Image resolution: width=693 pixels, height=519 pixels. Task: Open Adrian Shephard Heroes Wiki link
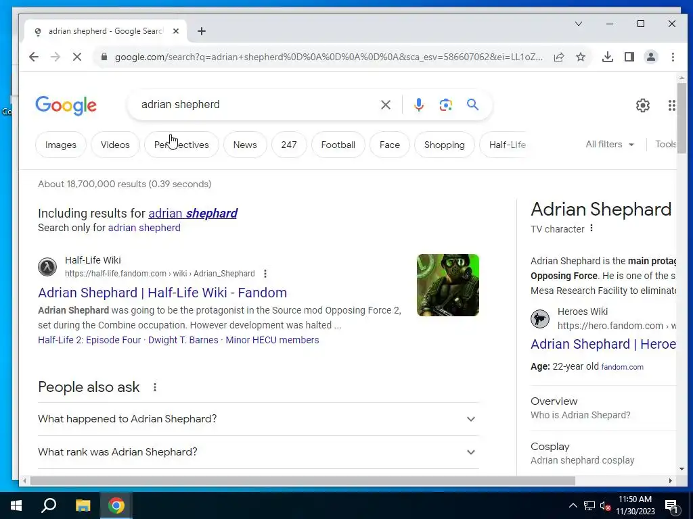pos(603,344)
